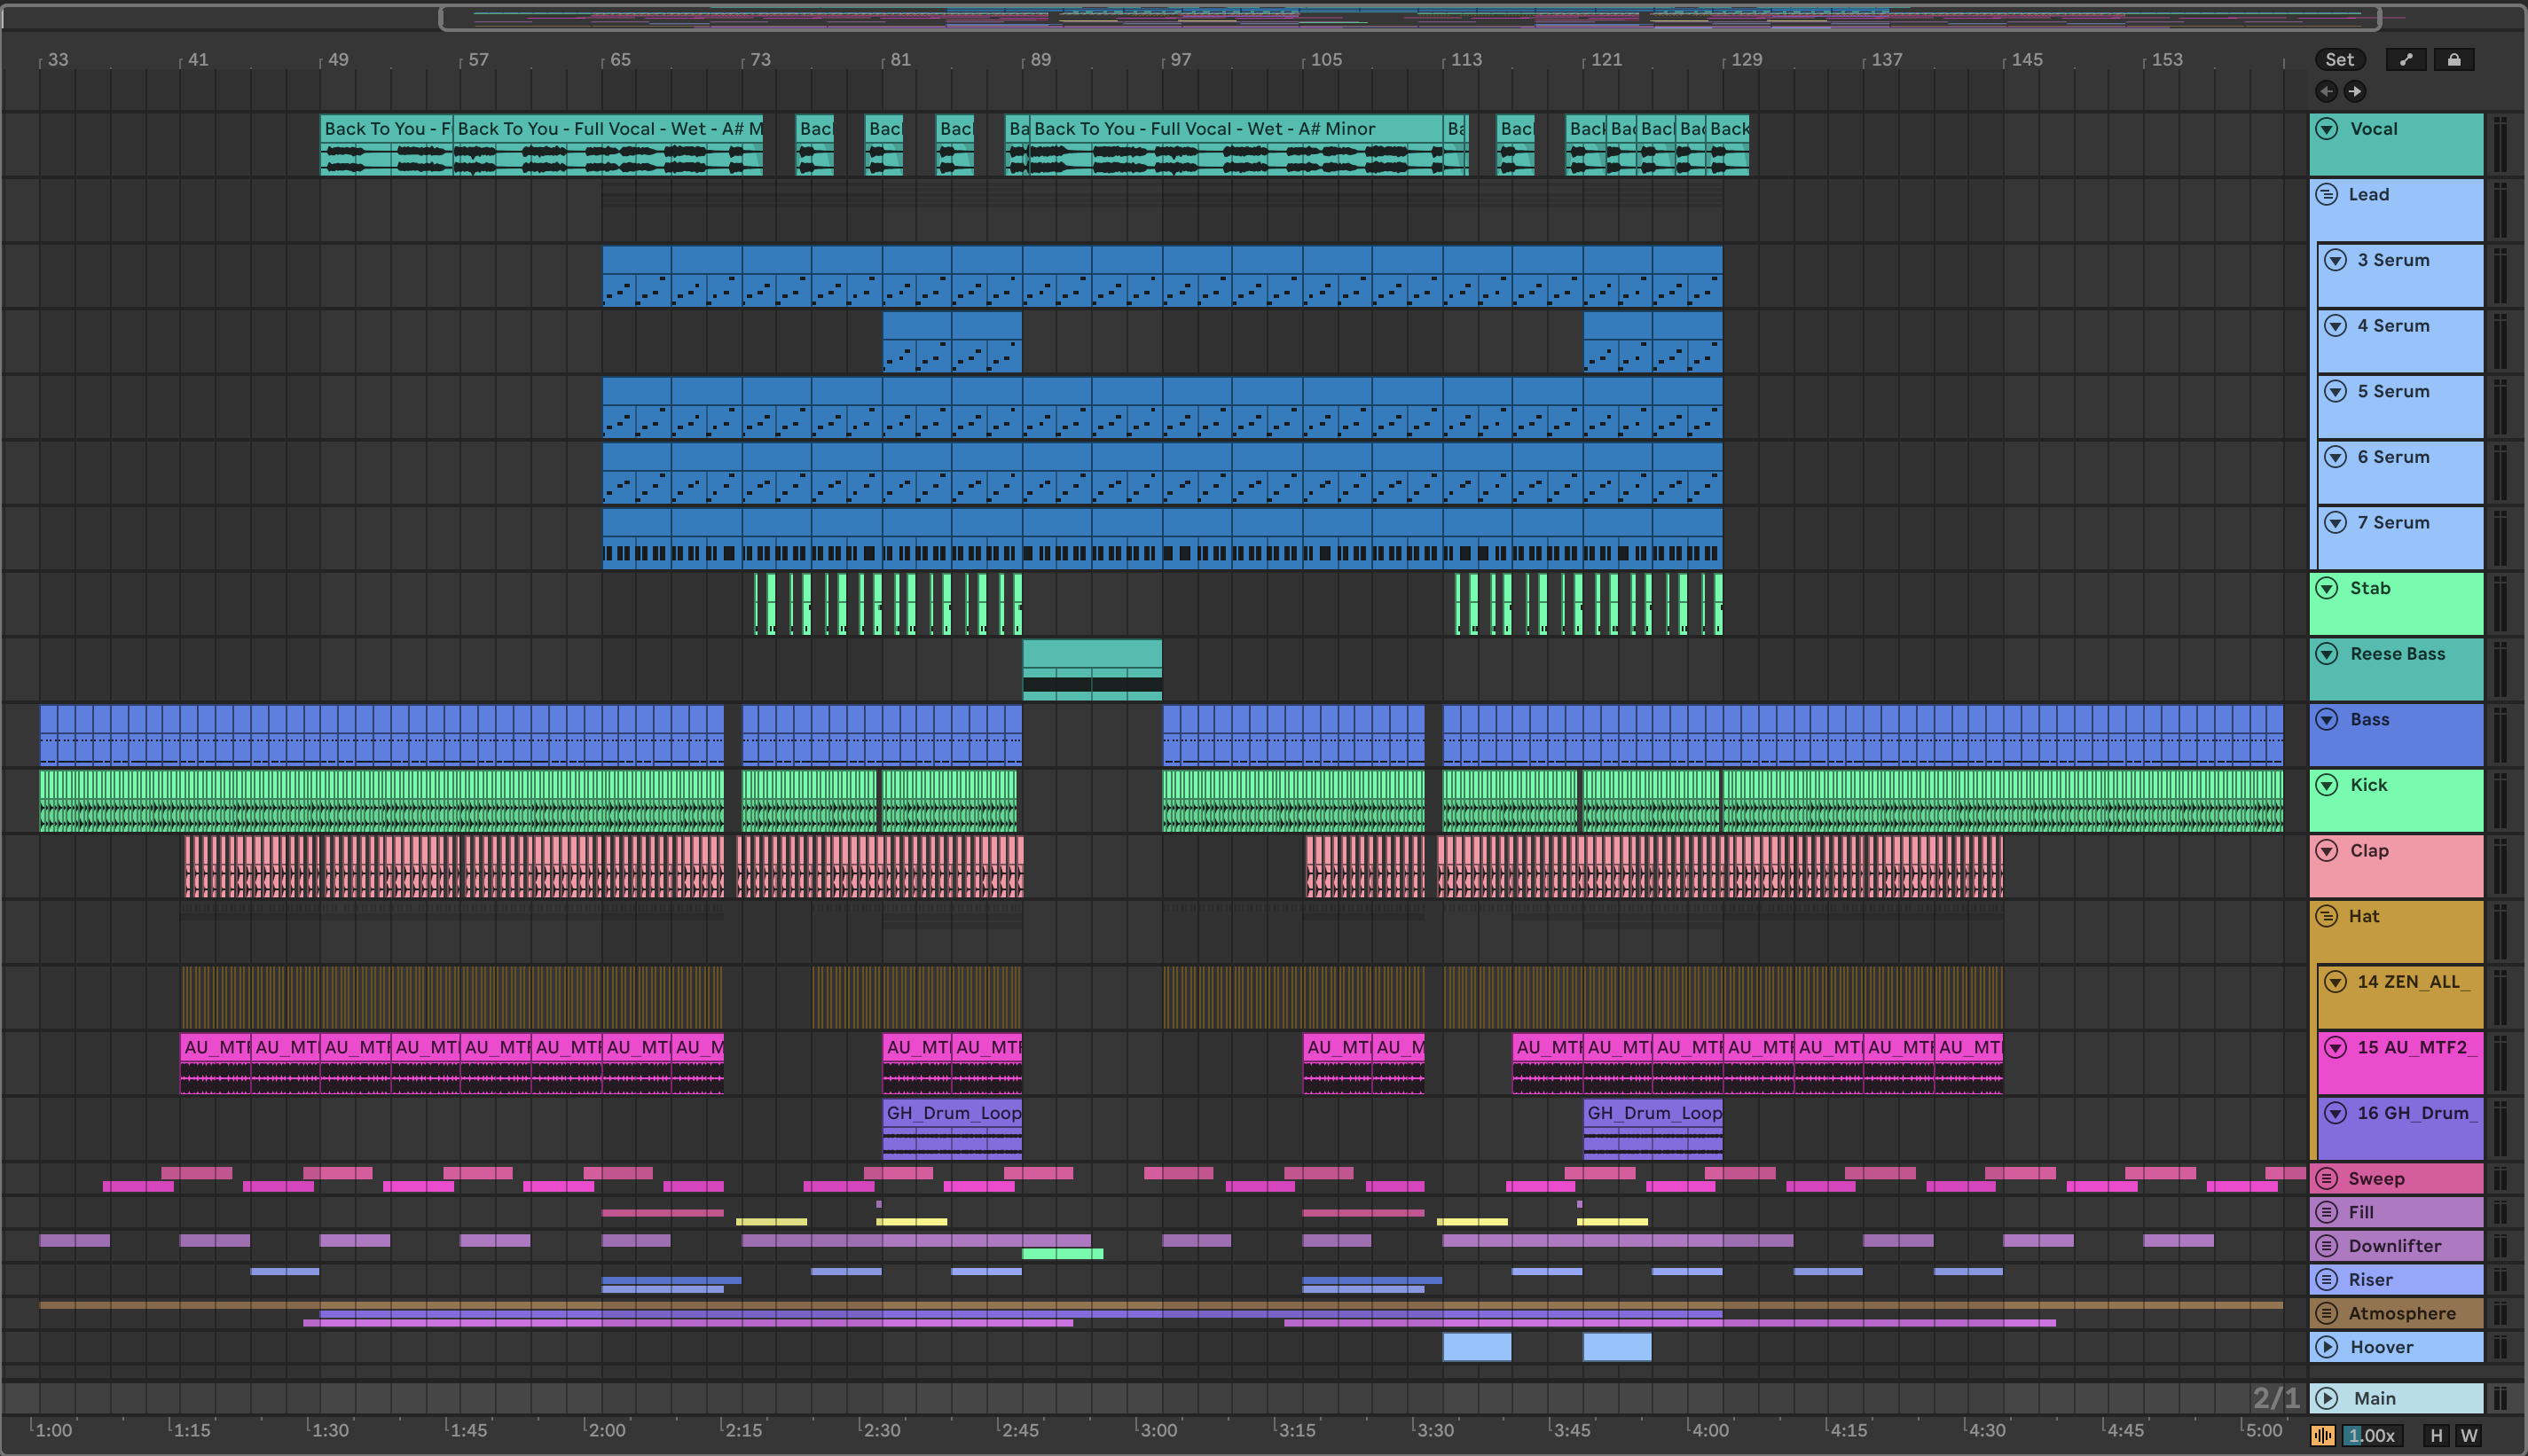Toggle optimize arrangement height H button
The image size is (2528, 1456).
pyautogui.click(x=2436, y=1436)
